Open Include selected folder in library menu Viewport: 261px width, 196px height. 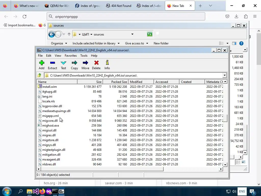96,43
